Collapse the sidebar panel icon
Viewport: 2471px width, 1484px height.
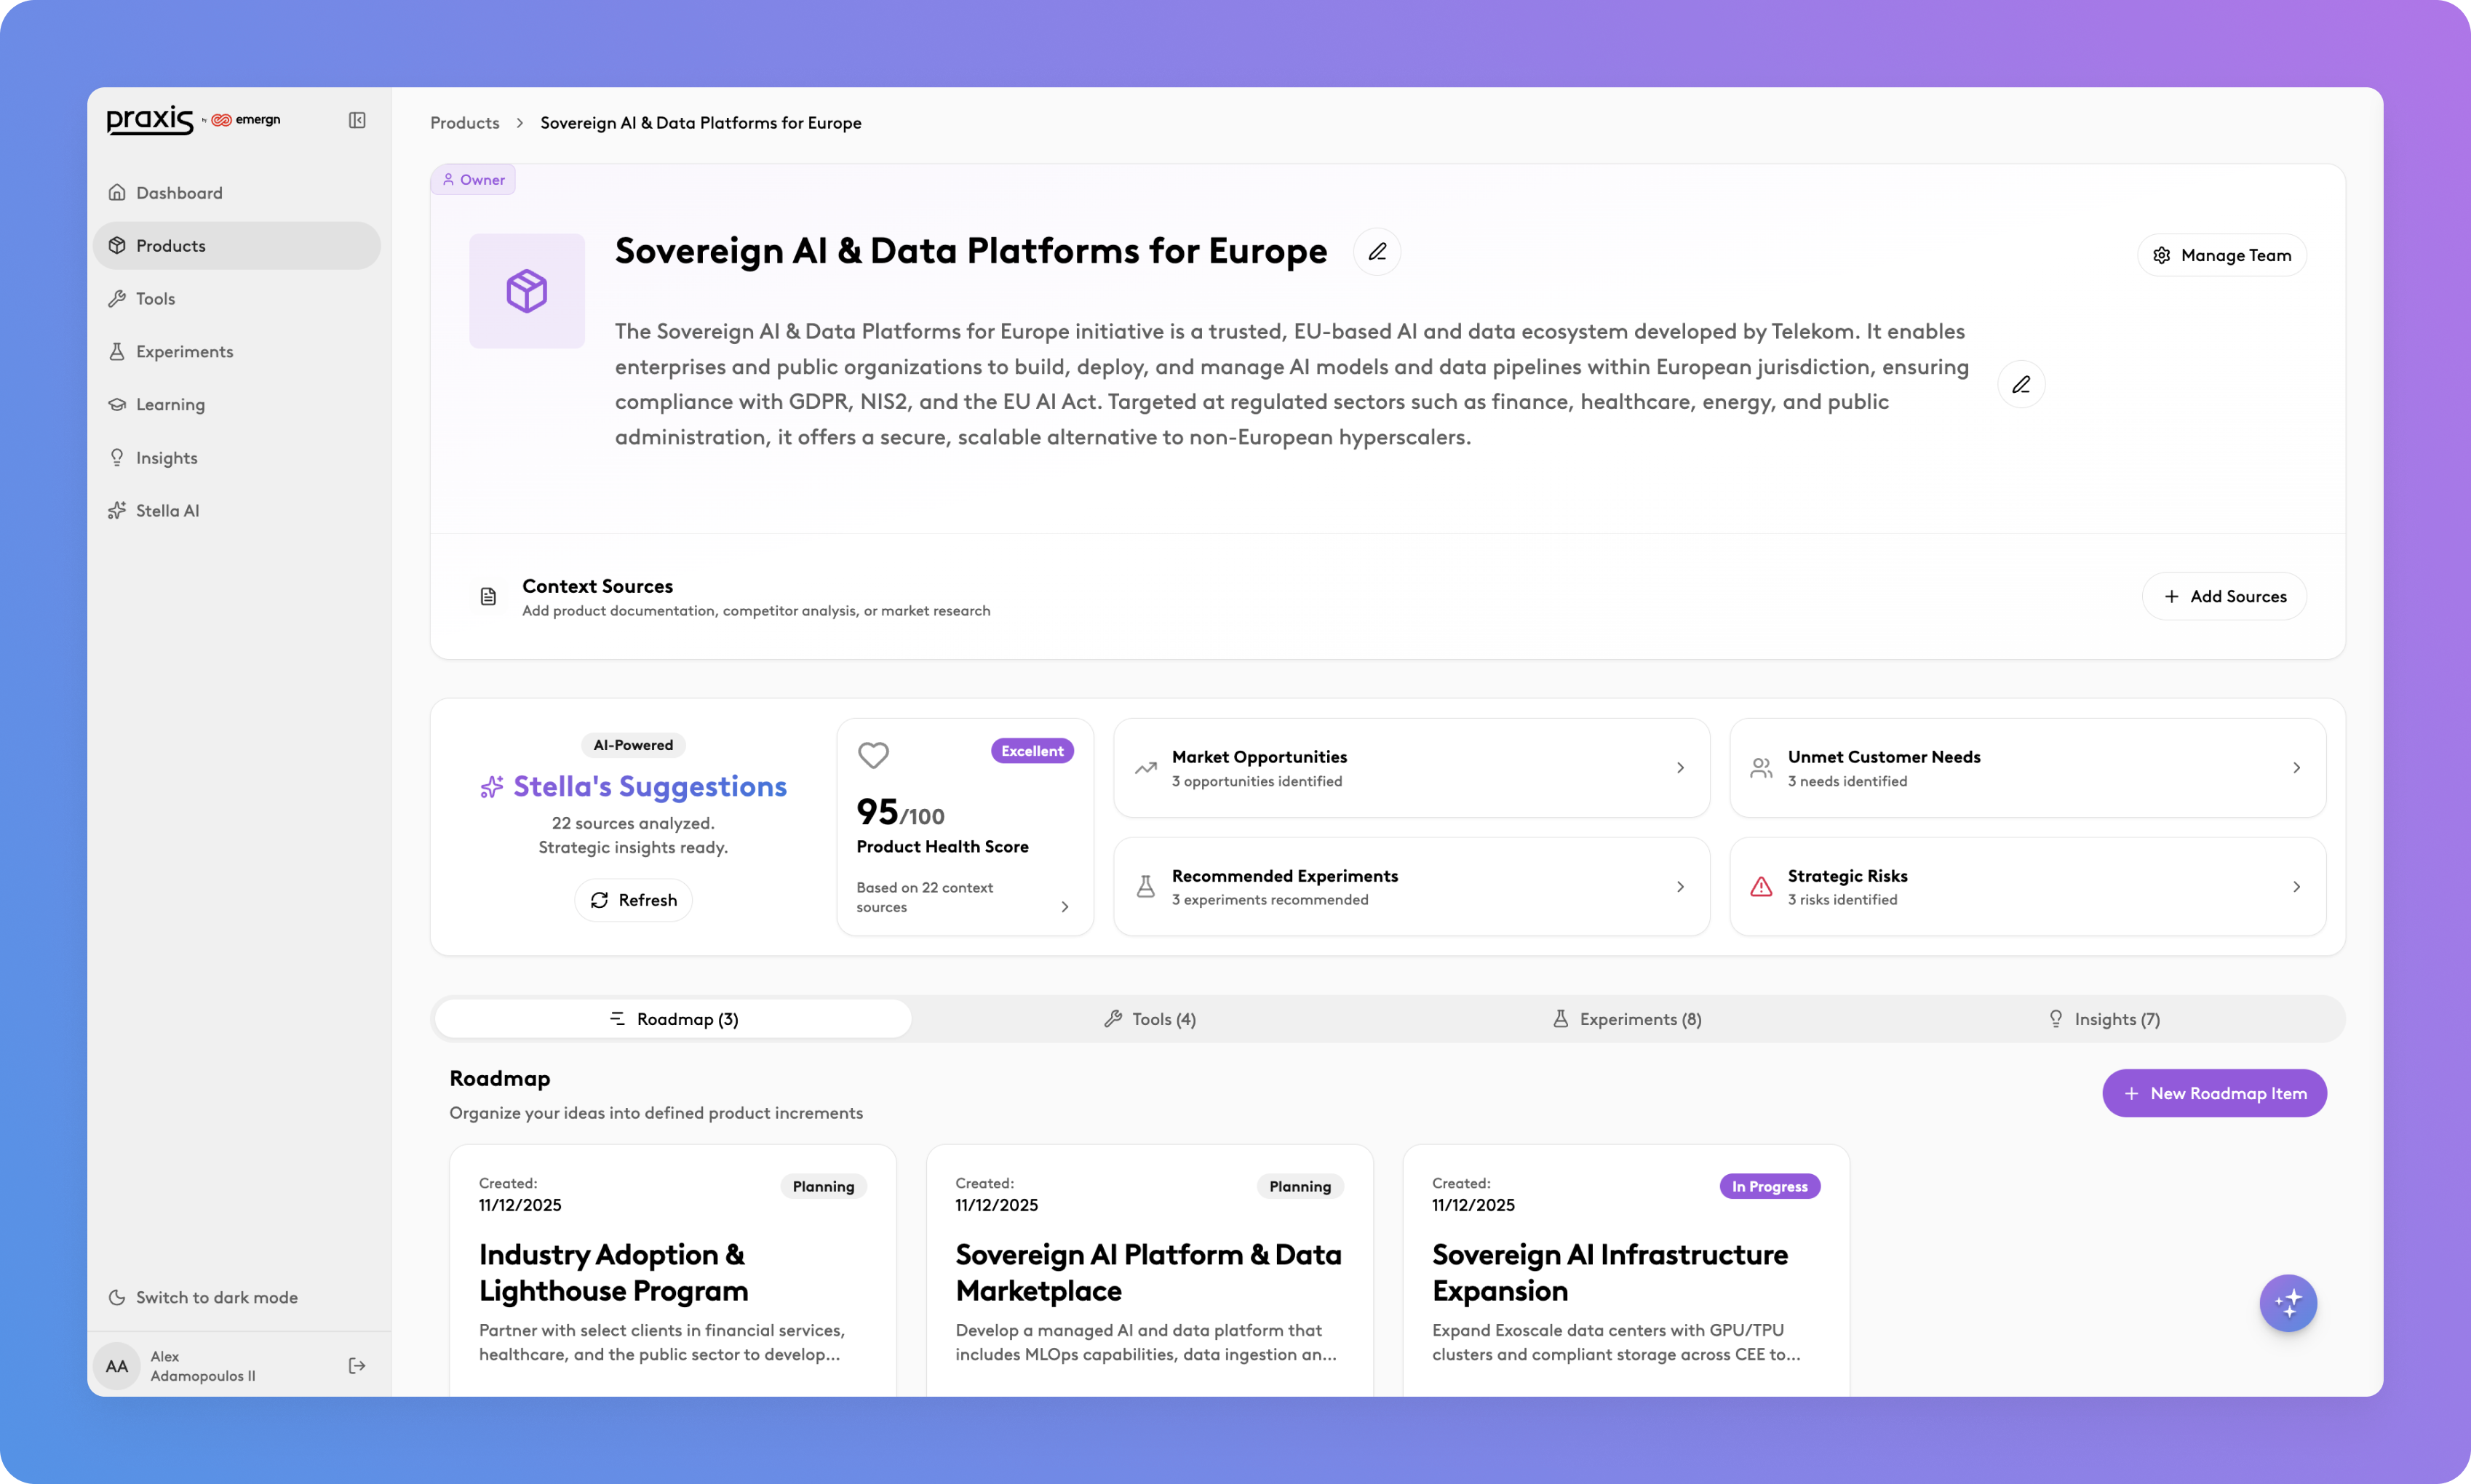[x=357, y=120]
